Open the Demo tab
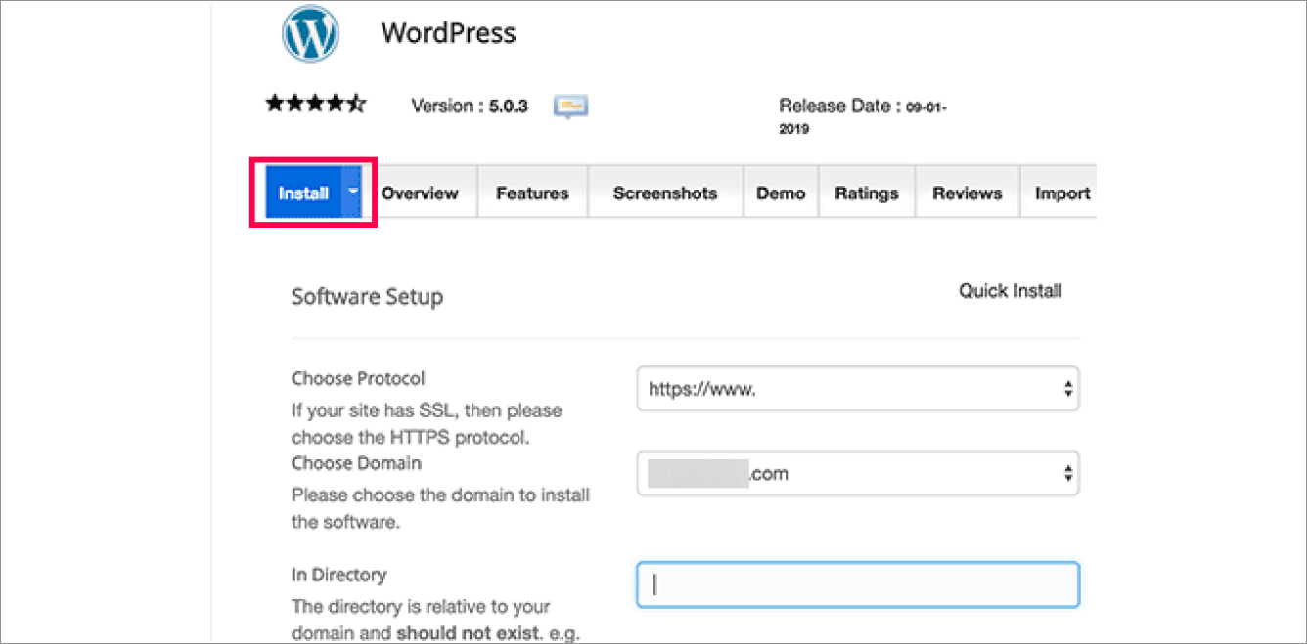The width and height of the screenshot is (1307, 644). click(x=781, y=193)
